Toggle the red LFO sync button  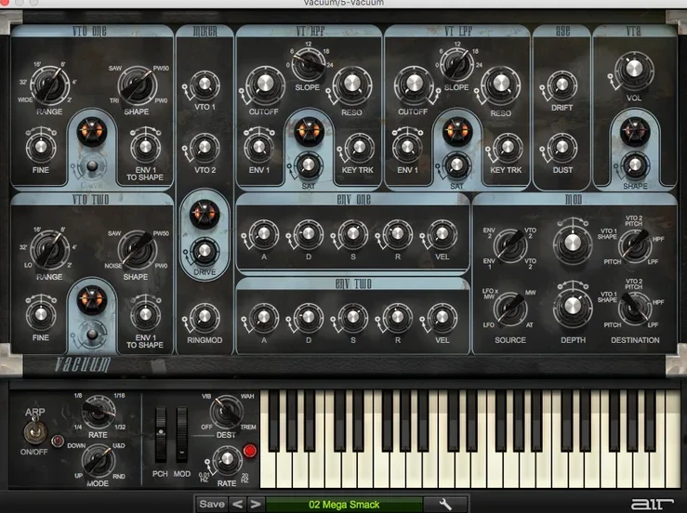(248, 453)
